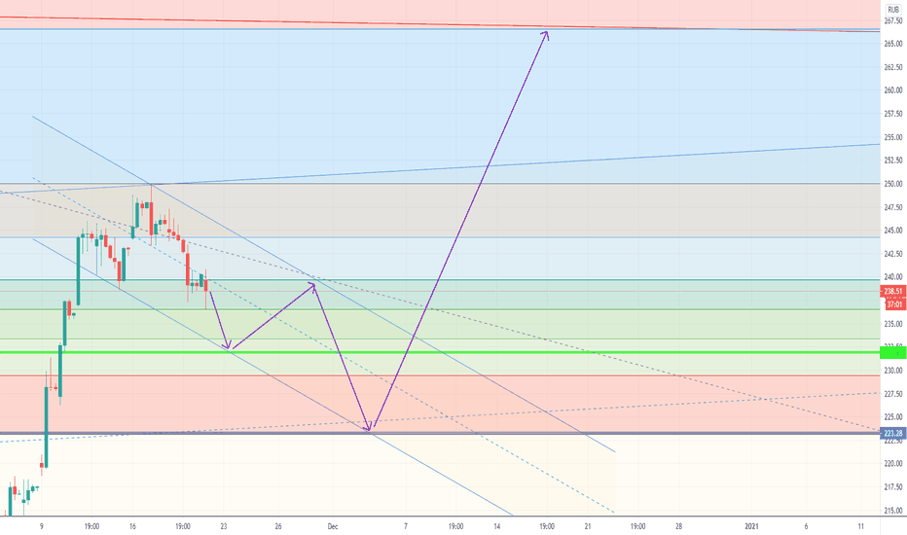Viewport: 907px width, 535px height.
Task: Open the RUB currency selector
Action: [893, 10]
